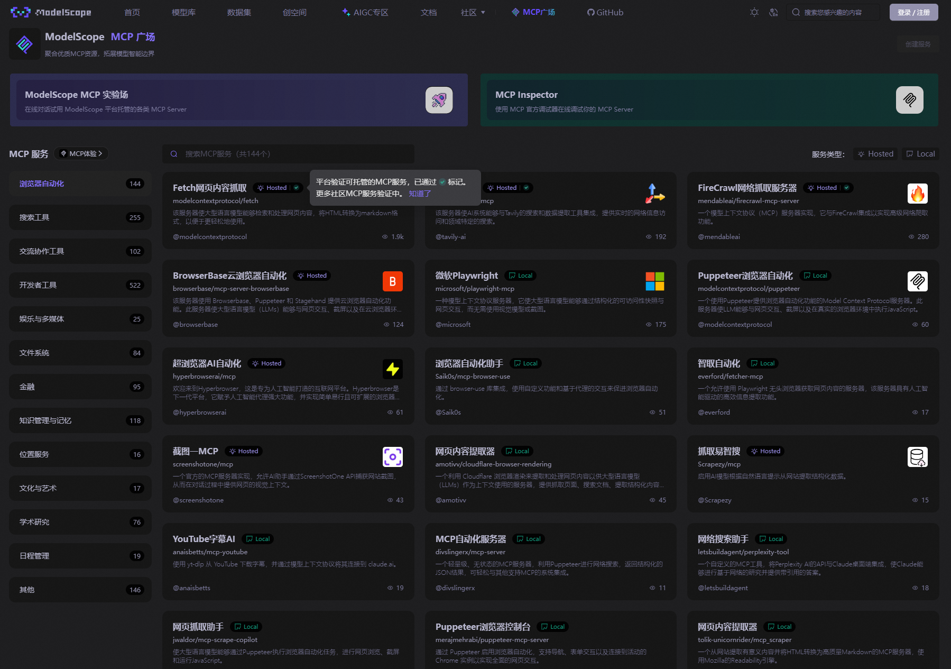Viewport: 951px width, 669px height.
Task: Go to 创空间 in top navigation
Action: pos(294,12)
